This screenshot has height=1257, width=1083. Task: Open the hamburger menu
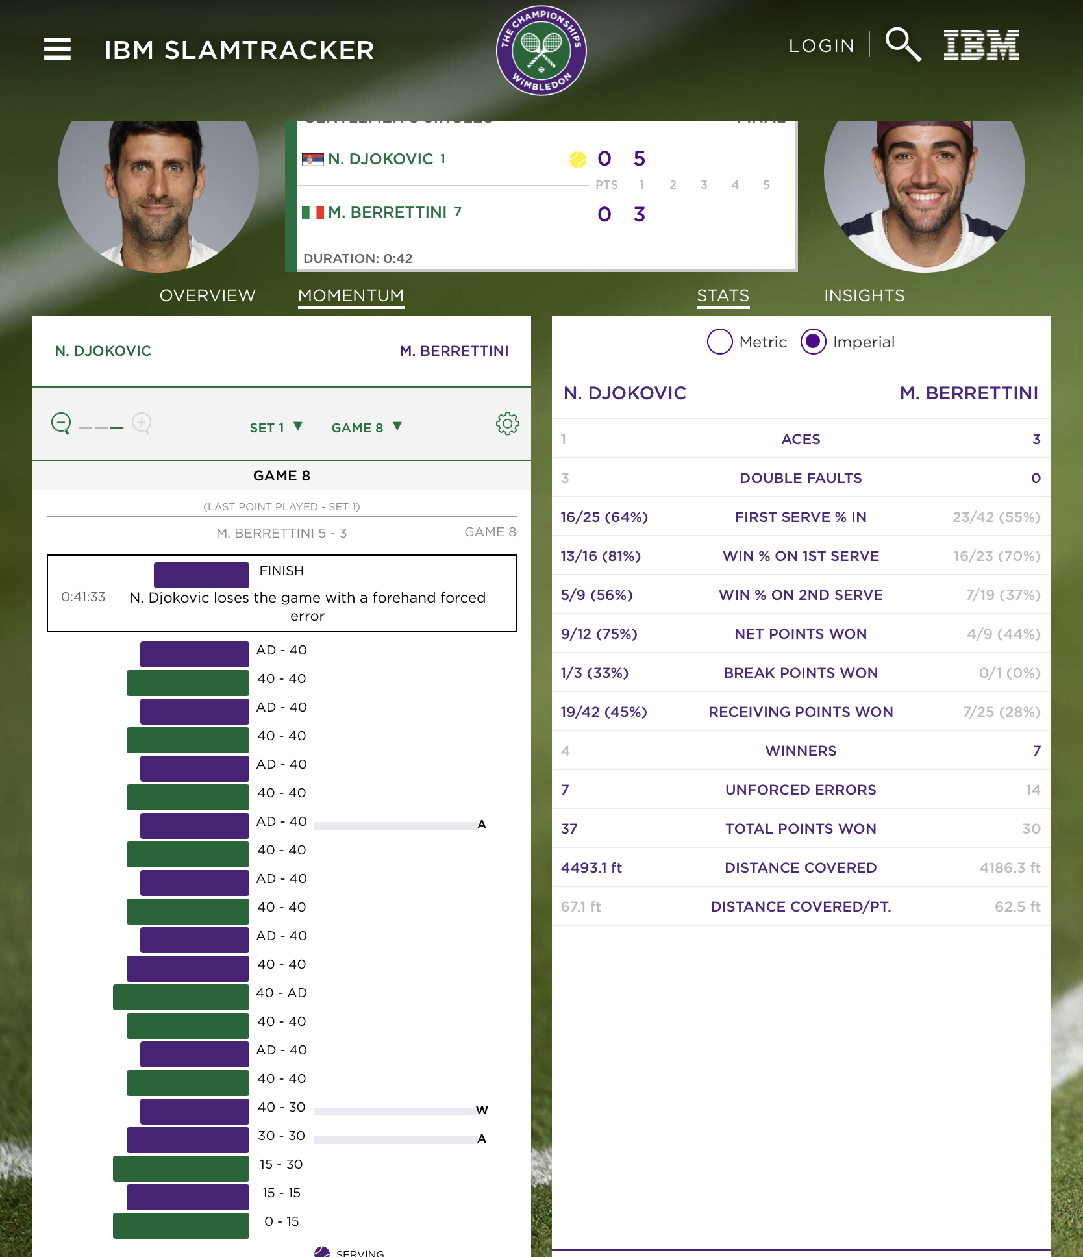(x=57, y=49)
